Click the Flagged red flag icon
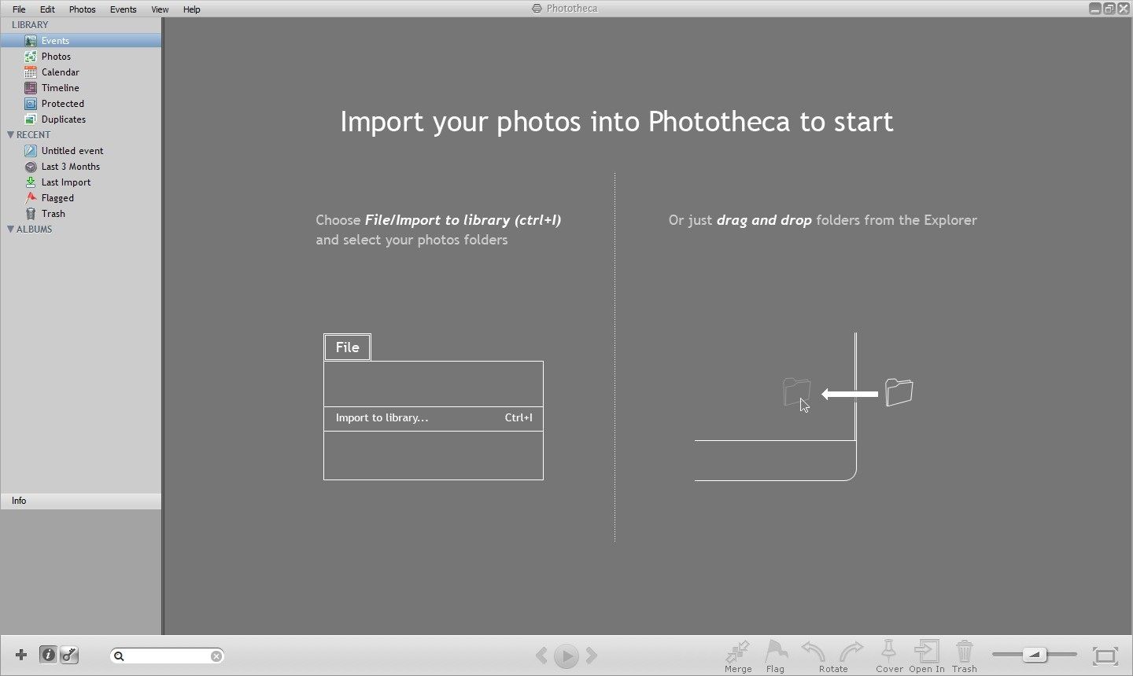This screenshot has height=676, width=1133. click(x=31, y=198)
